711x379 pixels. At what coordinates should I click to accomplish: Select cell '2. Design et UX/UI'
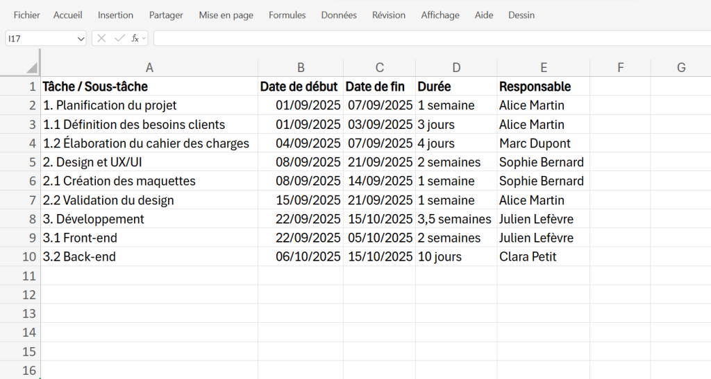[149, 162]
